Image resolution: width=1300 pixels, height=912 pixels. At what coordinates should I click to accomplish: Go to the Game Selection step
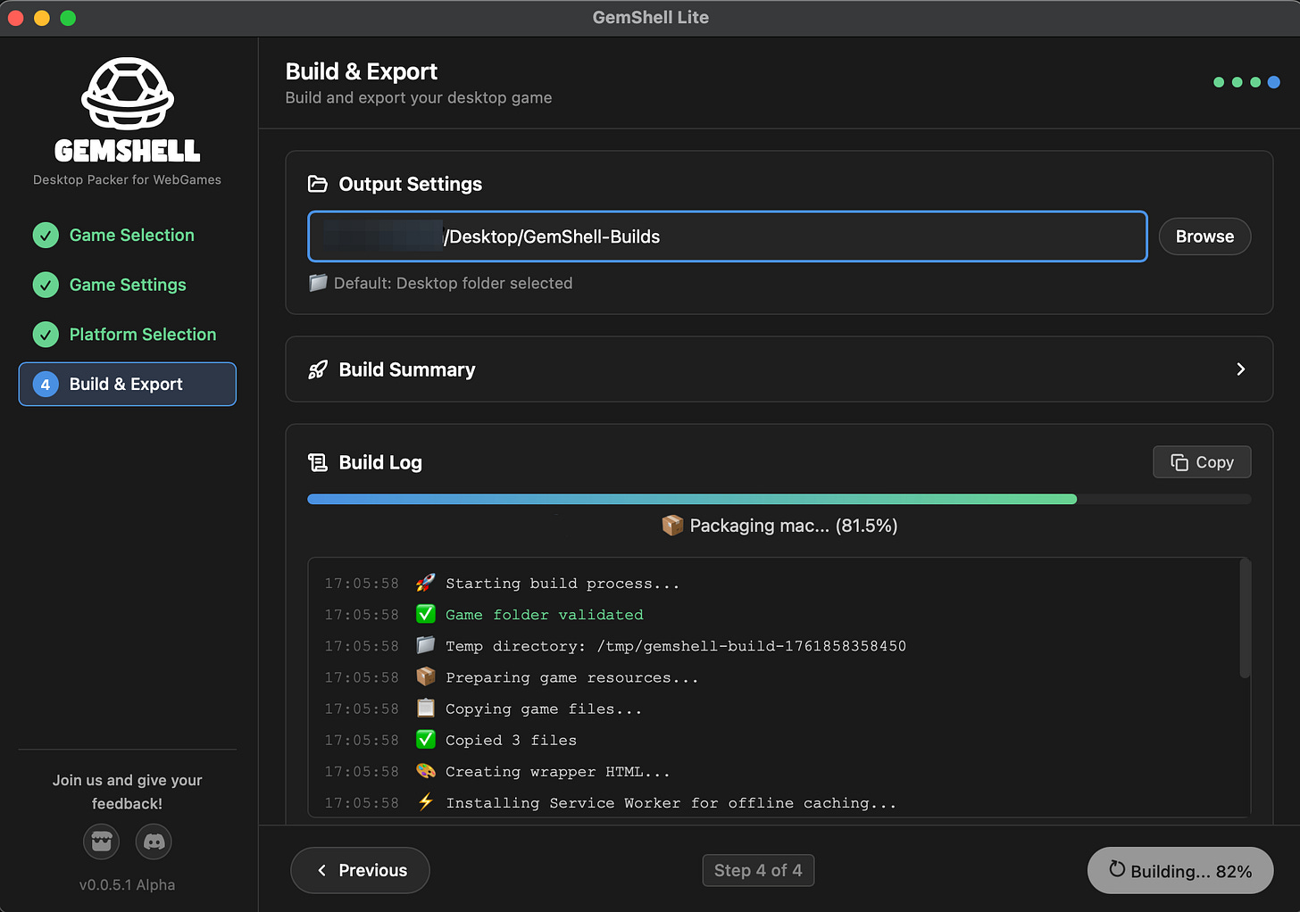tap(128, 236)
